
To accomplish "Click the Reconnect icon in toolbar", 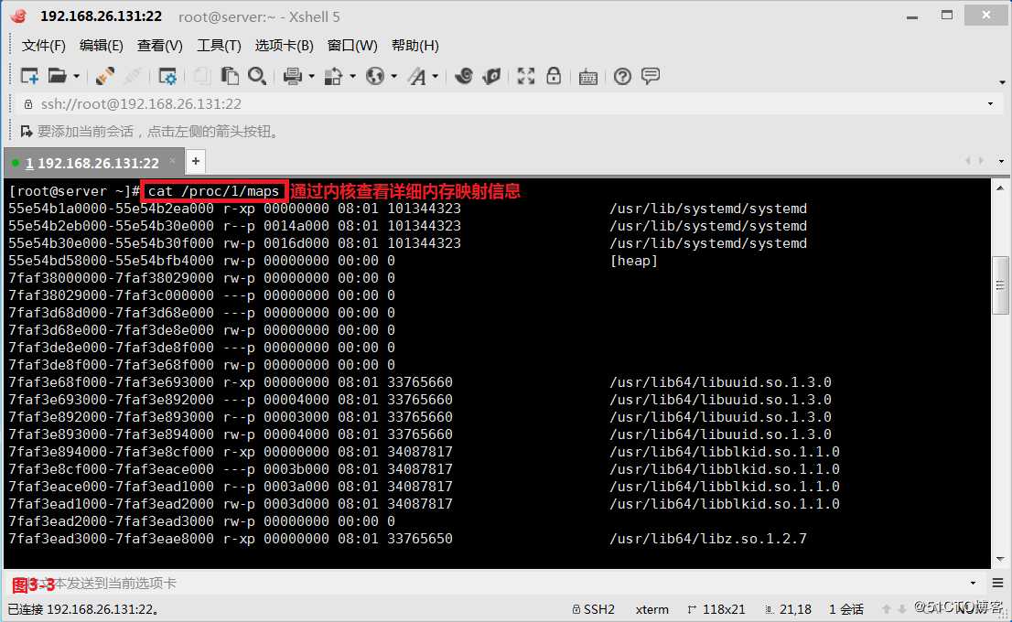I will (133, 76).
